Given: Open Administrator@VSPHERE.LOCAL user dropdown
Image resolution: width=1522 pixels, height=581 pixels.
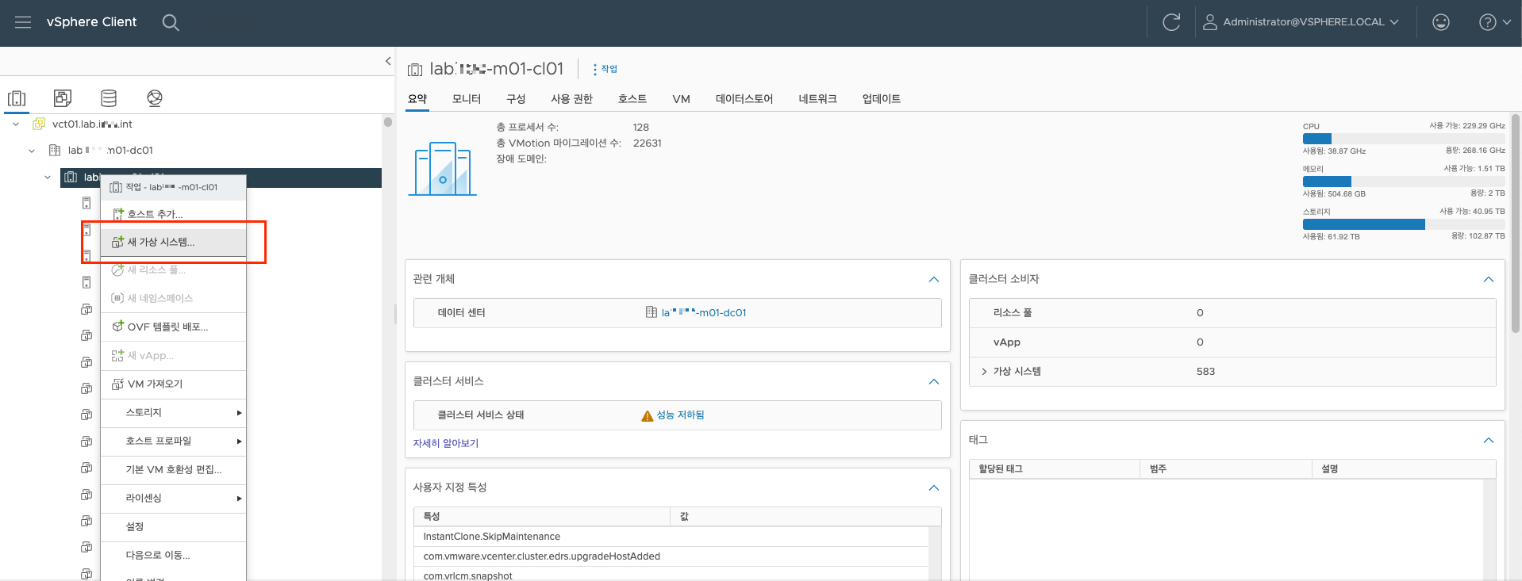Looking at the screenshot, I should [x=1301, y=22].
